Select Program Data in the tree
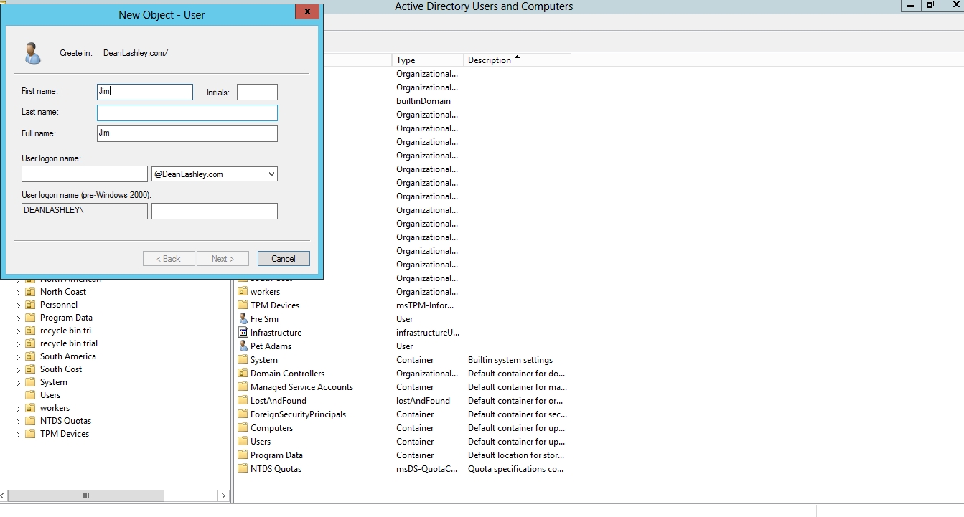Image resolution: width=964 pixels, height=517 pixels. click(66, 318)
